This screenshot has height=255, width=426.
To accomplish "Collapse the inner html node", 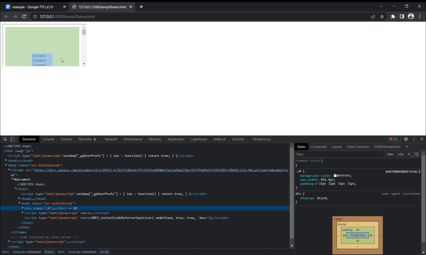I will pyautogui.click(x=16, y=189).
